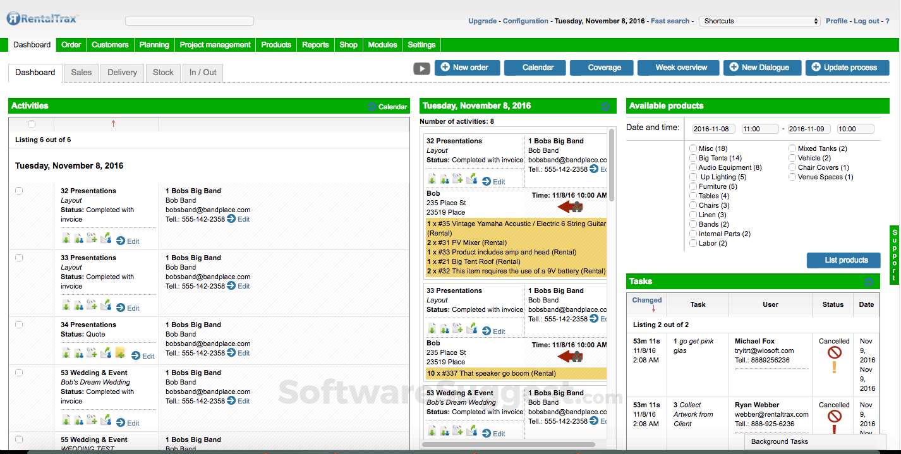Image resolution: width=901 pixels, height=454 pixels.
Task: Open the add document icon for order 34
Action: (91, 352)
